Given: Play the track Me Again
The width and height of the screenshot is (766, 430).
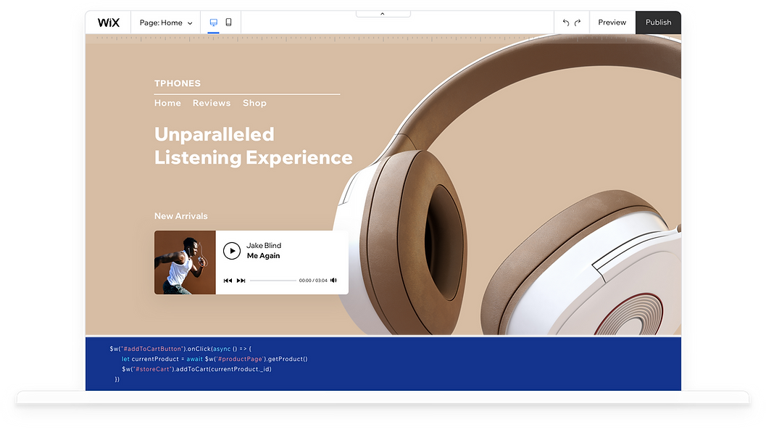Looking at the screenshot, I should pyautogui.click(x=232, y=251).
